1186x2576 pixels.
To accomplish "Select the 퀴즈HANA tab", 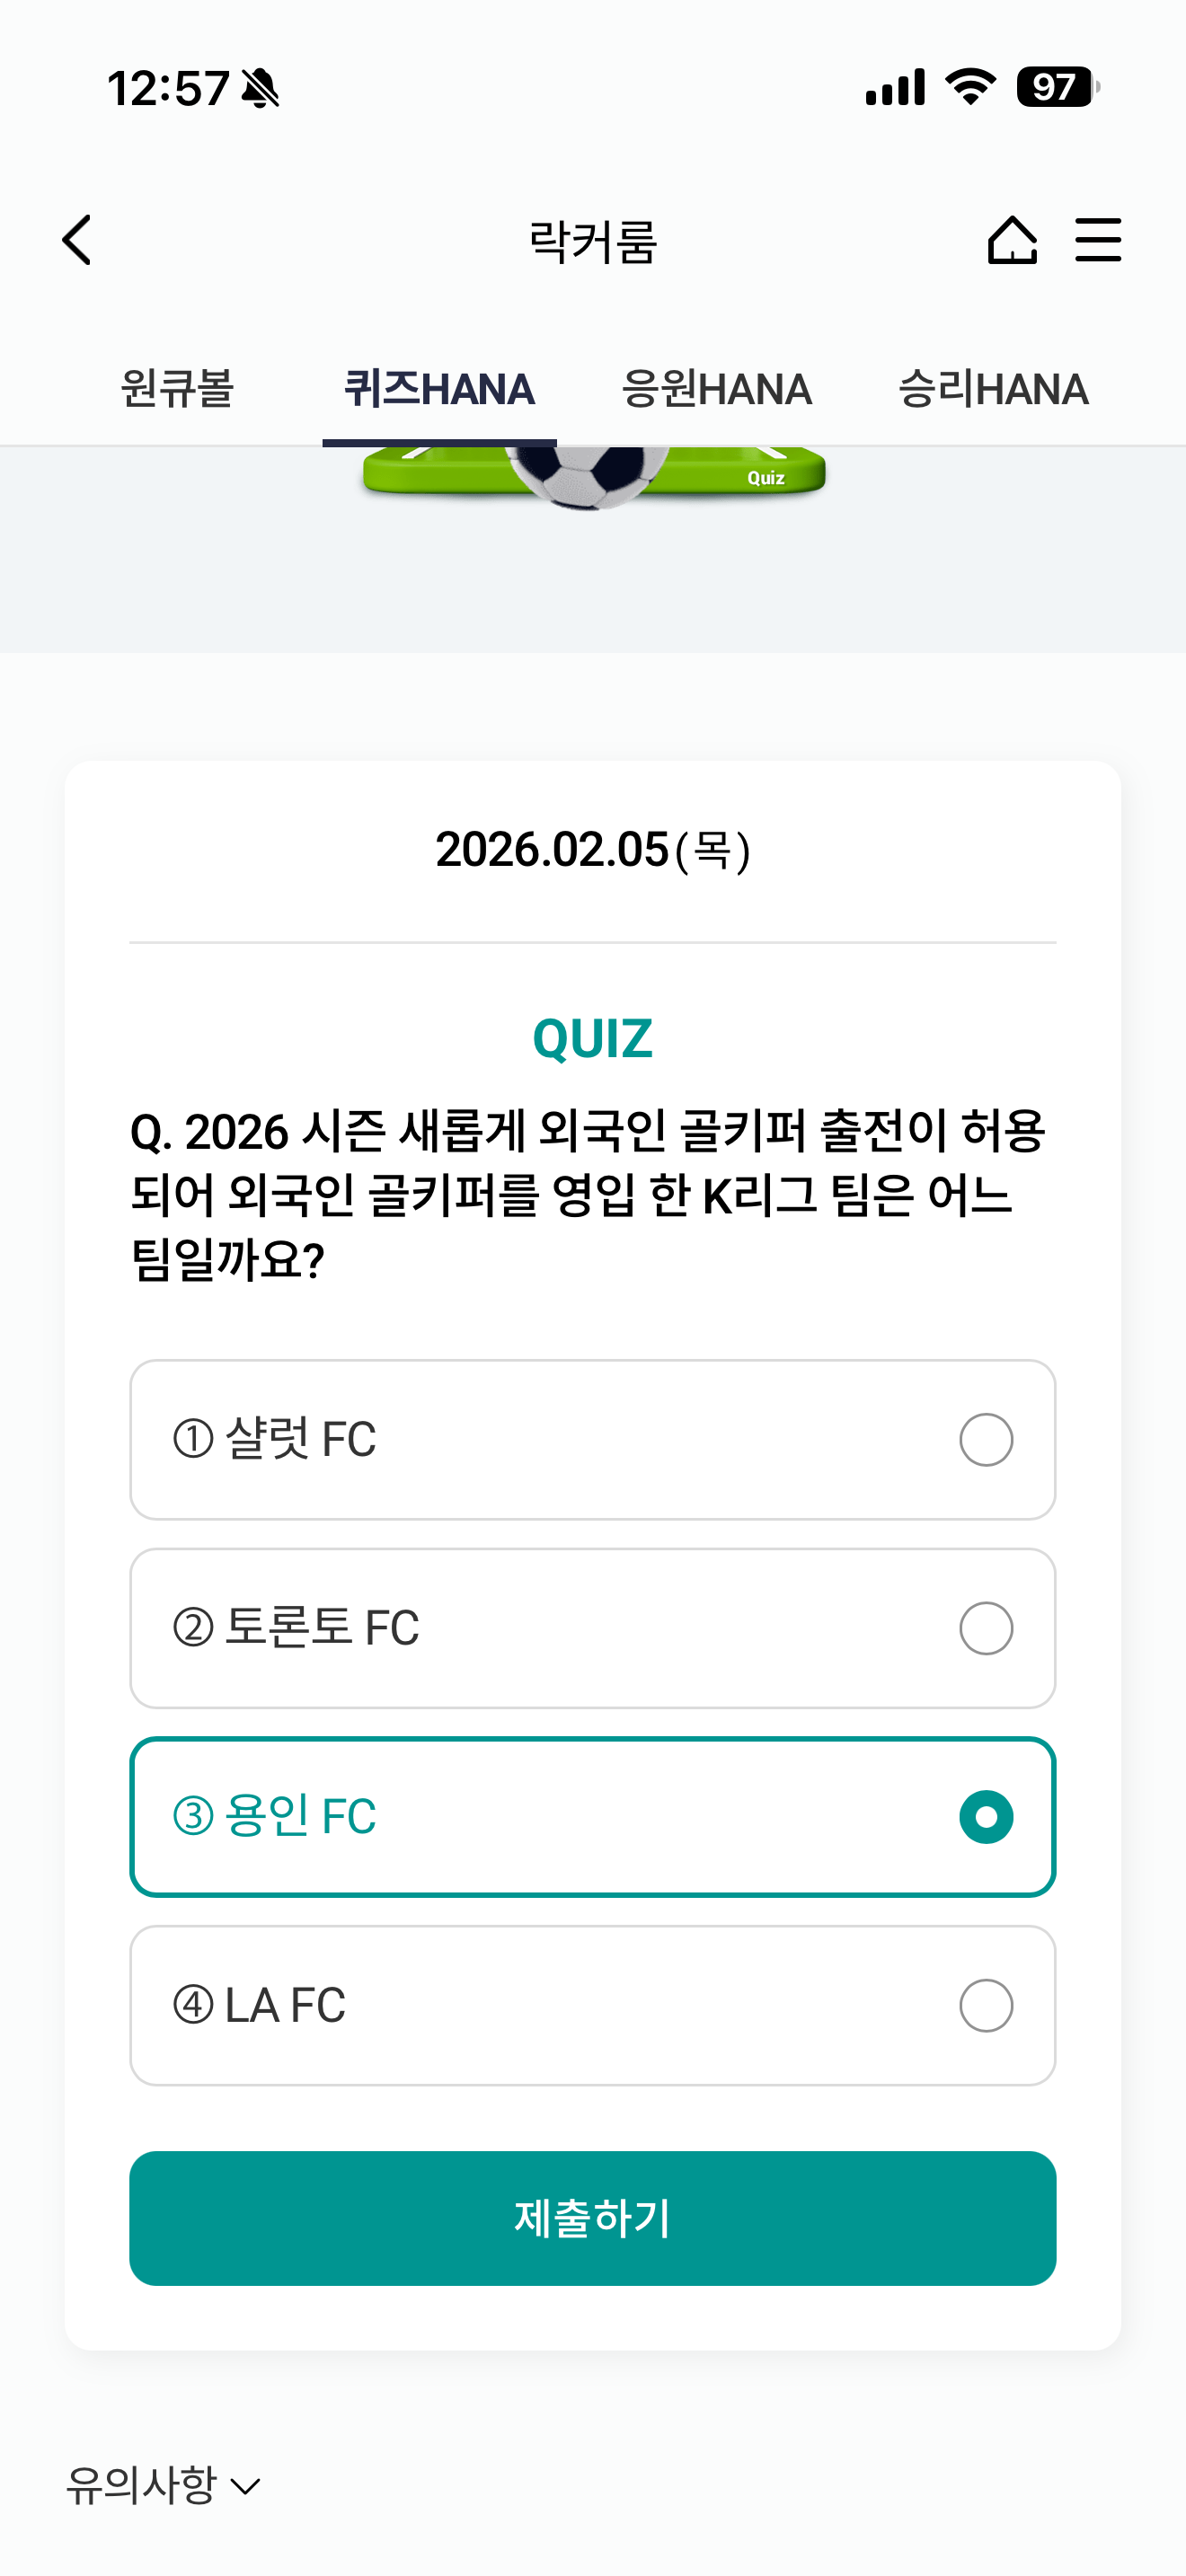I will 439,389.
